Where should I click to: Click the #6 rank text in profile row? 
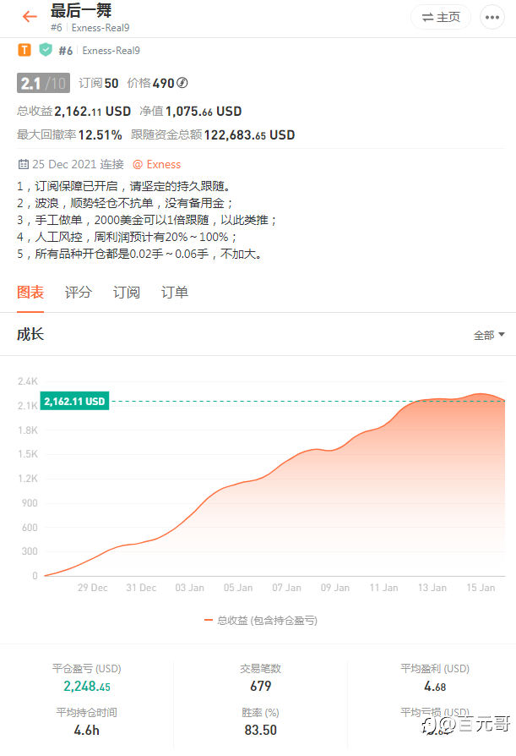[66, 51]
